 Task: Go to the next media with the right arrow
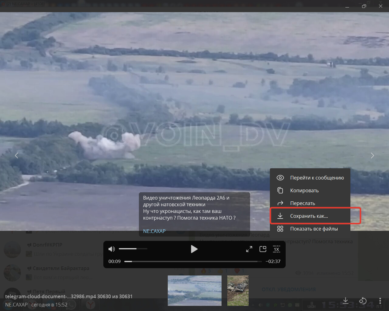372,155
